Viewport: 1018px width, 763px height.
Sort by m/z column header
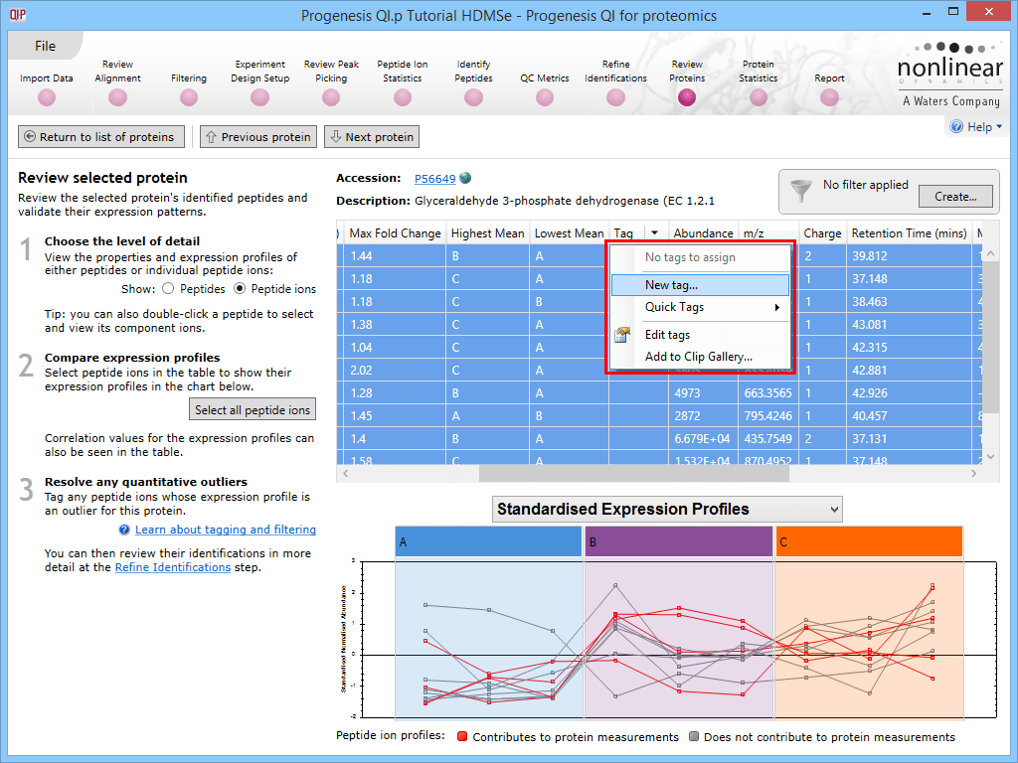[x=768, y=232]
